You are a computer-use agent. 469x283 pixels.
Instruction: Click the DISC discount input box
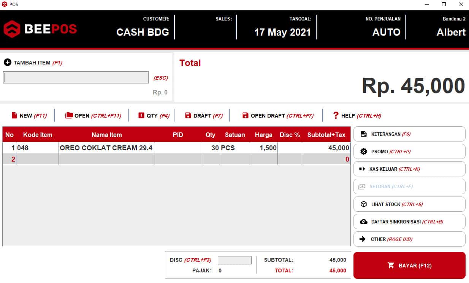click(234, 260)
